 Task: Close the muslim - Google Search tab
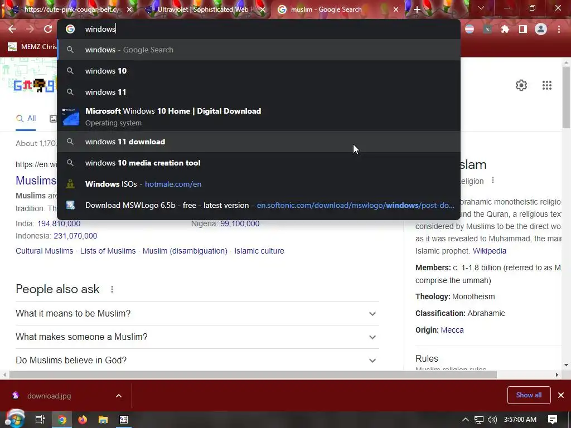pyautogui.click(x=396, y=10)
